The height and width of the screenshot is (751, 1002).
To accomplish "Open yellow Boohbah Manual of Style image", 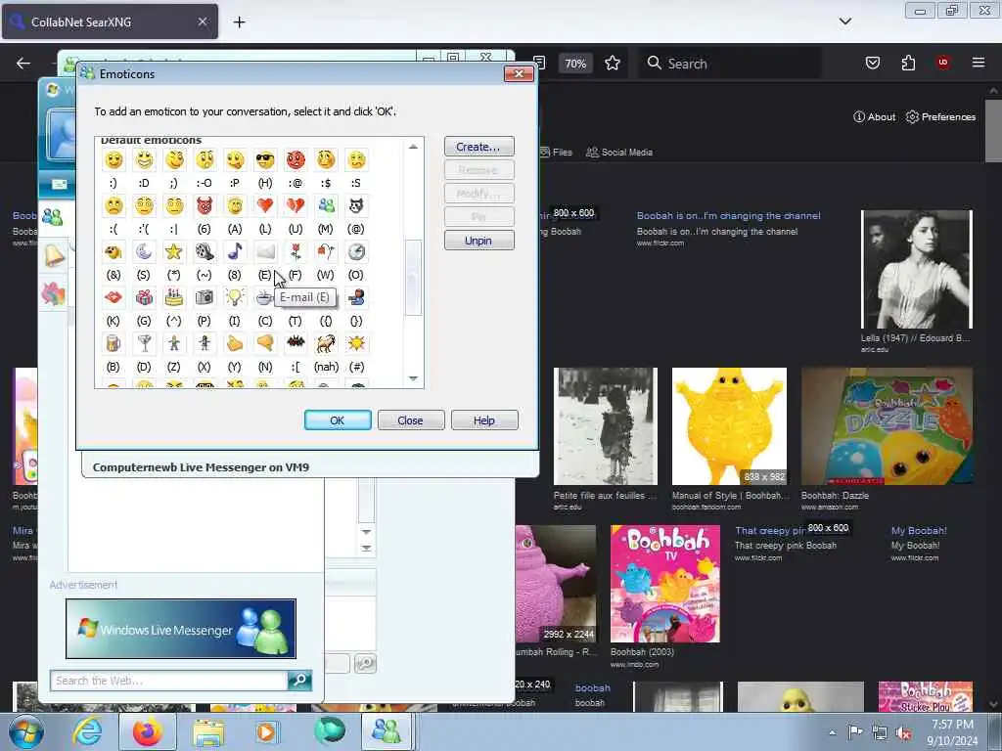I will click(x=729, y=426).
